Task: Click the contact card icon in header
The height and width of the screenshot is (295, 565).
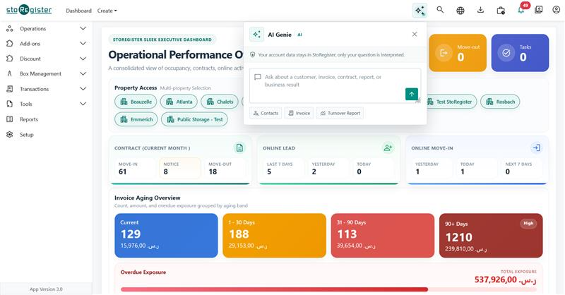Action: (x=538, y=10)
